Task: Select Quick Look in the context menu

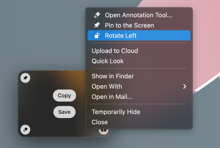Action: (x=108, y=61)
